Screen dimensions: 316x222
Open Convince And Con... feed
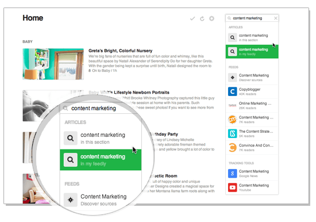252,147
